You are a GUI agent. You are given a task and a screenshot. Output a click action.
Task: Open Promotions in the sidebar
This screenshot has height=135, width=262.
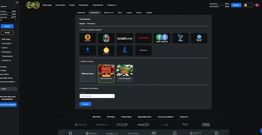click(x=6, y=52)
